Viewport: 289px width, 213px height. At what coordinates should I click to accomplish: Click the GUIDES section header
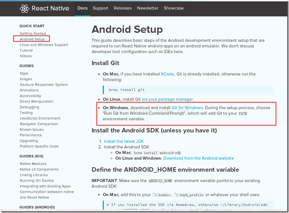coord(27,66)
